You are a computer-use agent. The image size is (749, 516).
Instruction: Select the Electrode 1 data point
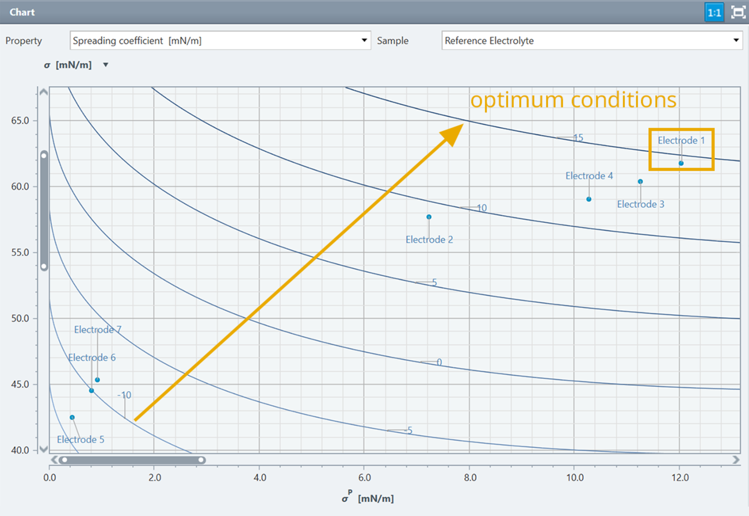pyautogui.click(x=681, y=163)
